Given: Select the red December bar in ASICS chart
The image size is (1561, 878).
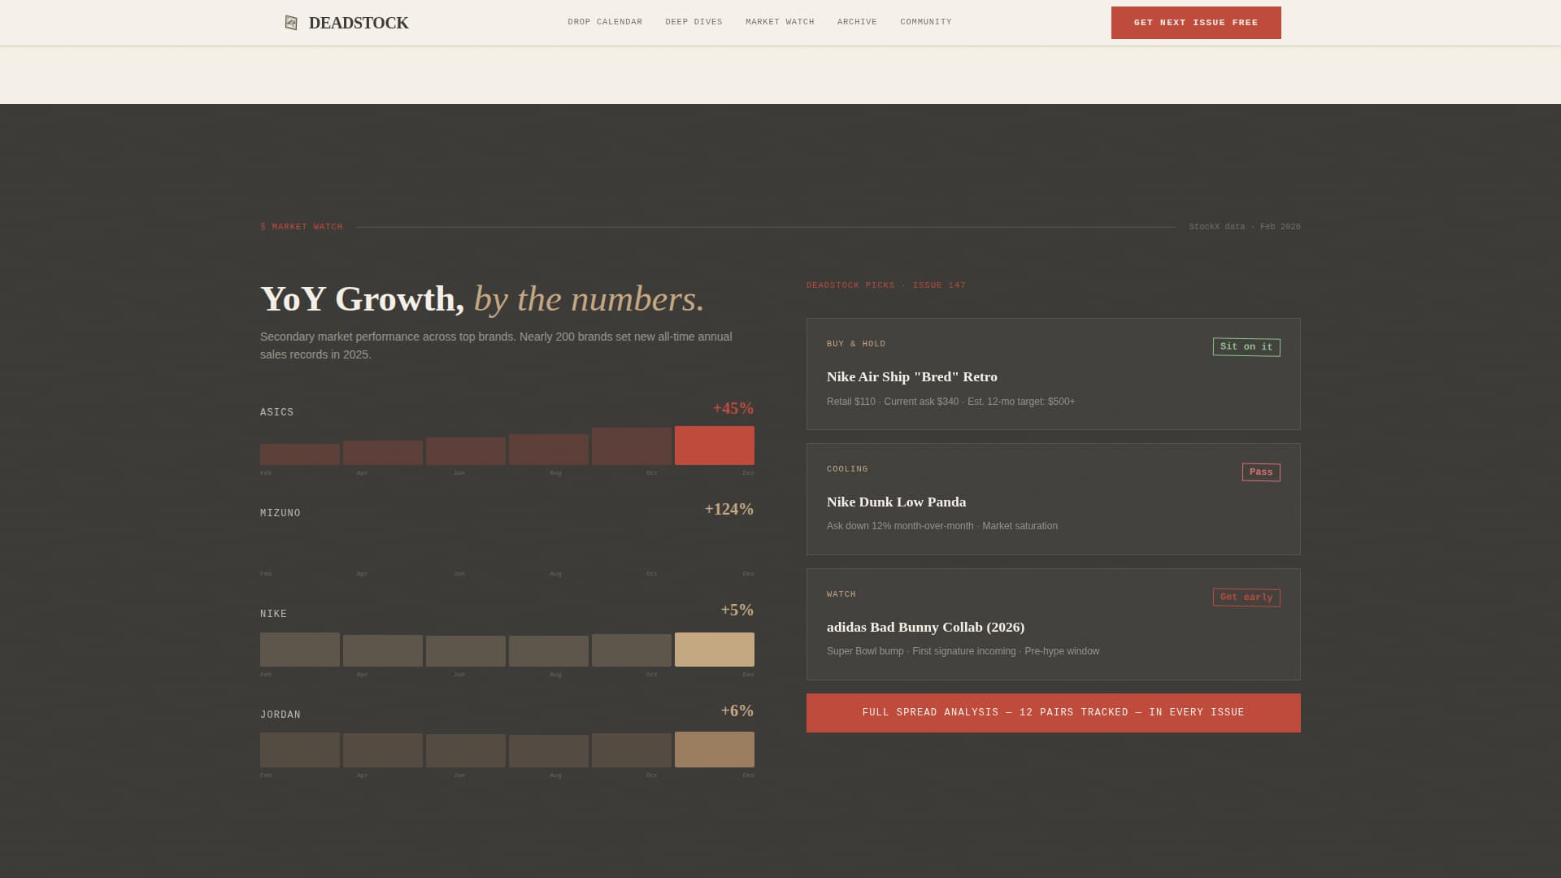Looking at the screenshot, I should [715, 446].
